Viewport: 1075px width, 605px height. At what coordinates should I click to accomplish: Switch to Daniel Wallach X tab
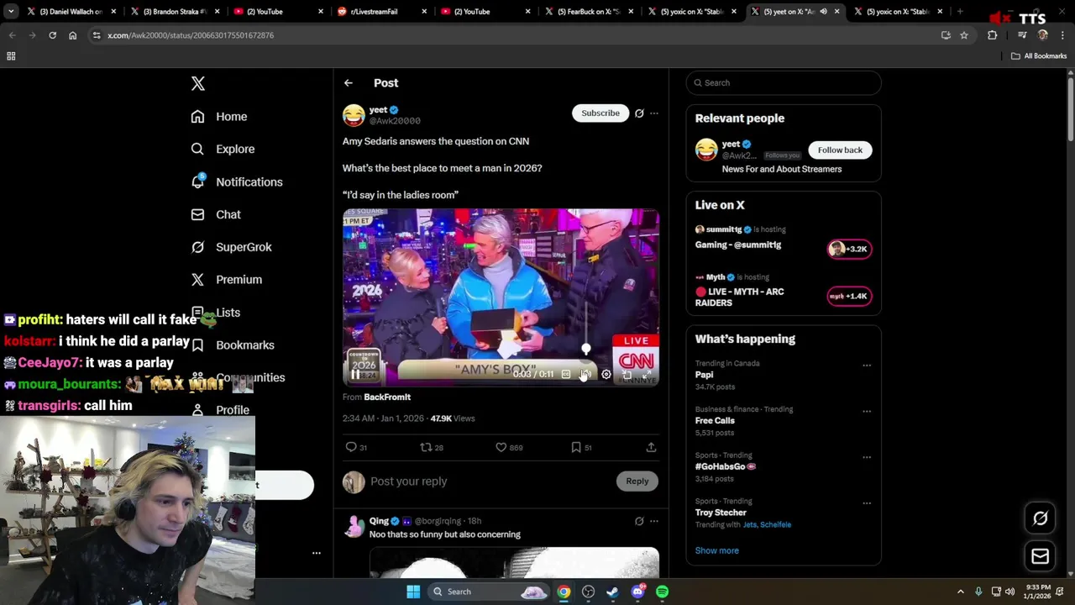coord(71,12)
